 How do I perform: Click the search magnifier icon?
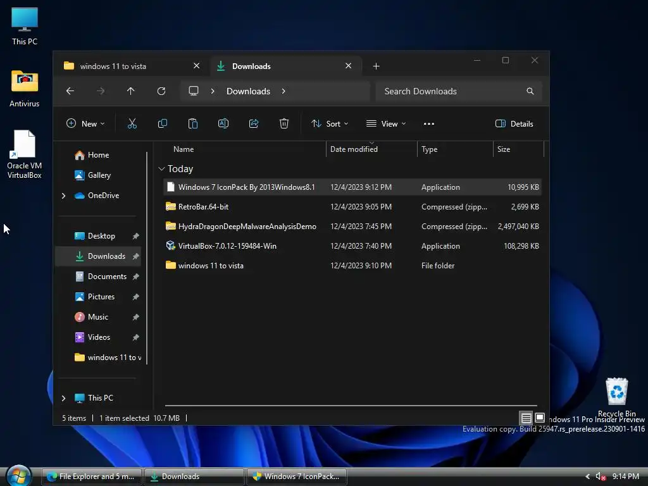[x=530, y=91]
